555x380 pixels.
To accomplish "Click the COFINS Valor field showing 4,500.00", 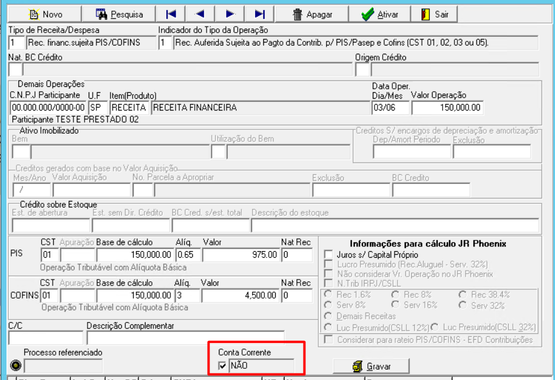I will pos(241,295).
